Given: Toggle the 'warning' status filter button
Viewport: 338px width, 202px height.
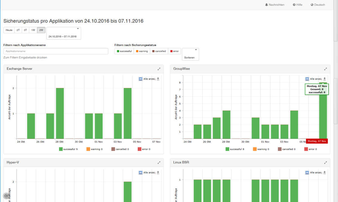Looking at the screenshot, I should click(x=142, y=51).
